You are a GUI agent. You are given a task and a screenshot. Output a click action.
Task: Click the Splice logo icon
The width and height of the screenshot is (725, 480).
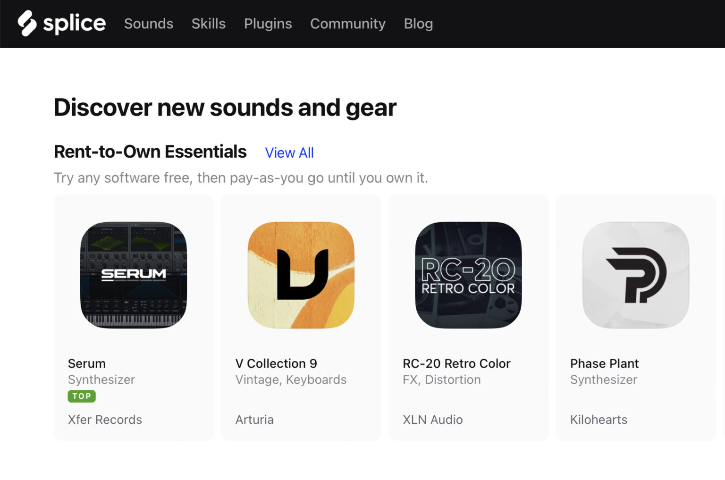tap(27, 23)
